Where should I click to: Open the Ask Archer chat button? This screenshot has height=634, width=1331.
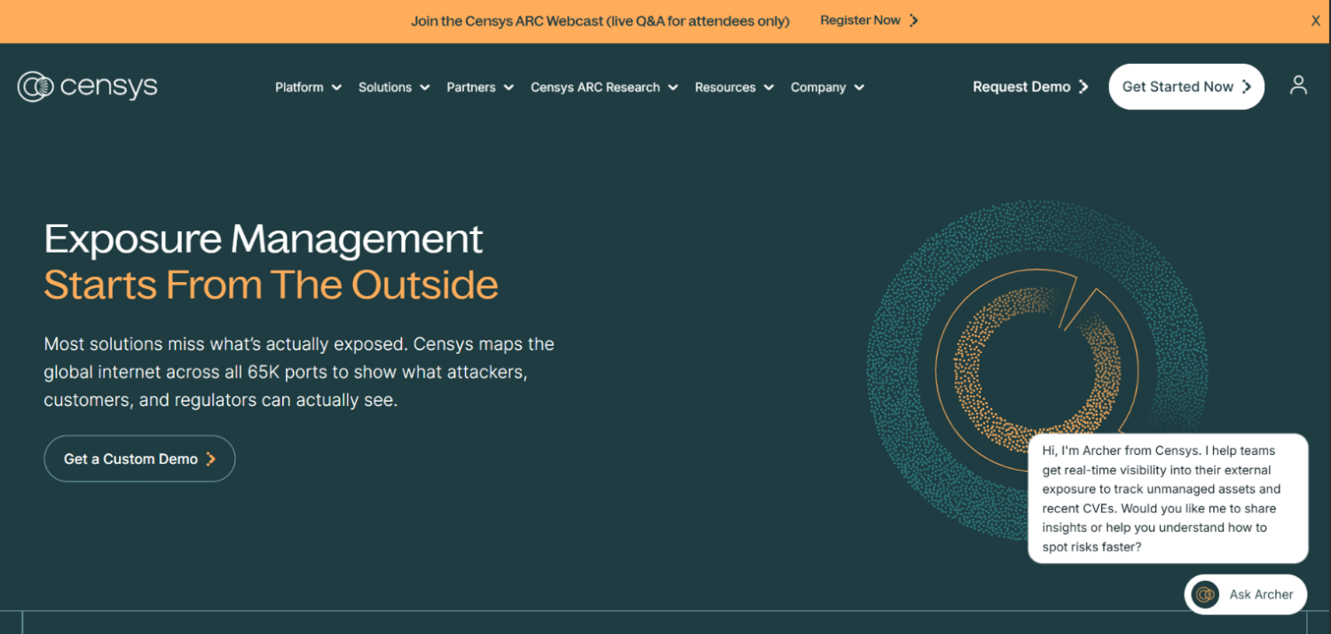[1246, 594]
